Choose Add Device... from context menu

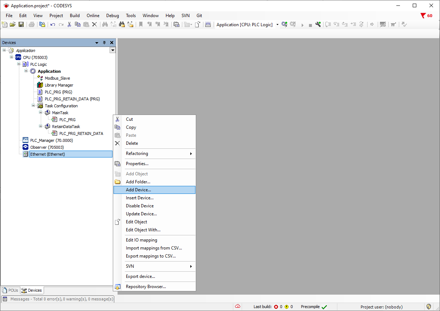tap(138, 190)
